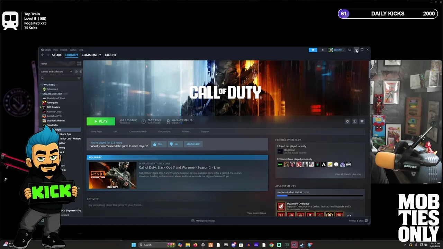The height and width of the screenshot is (249, 443).
Task: Open Black Ops 7 Season 1 headline
Action: point(179,167)
